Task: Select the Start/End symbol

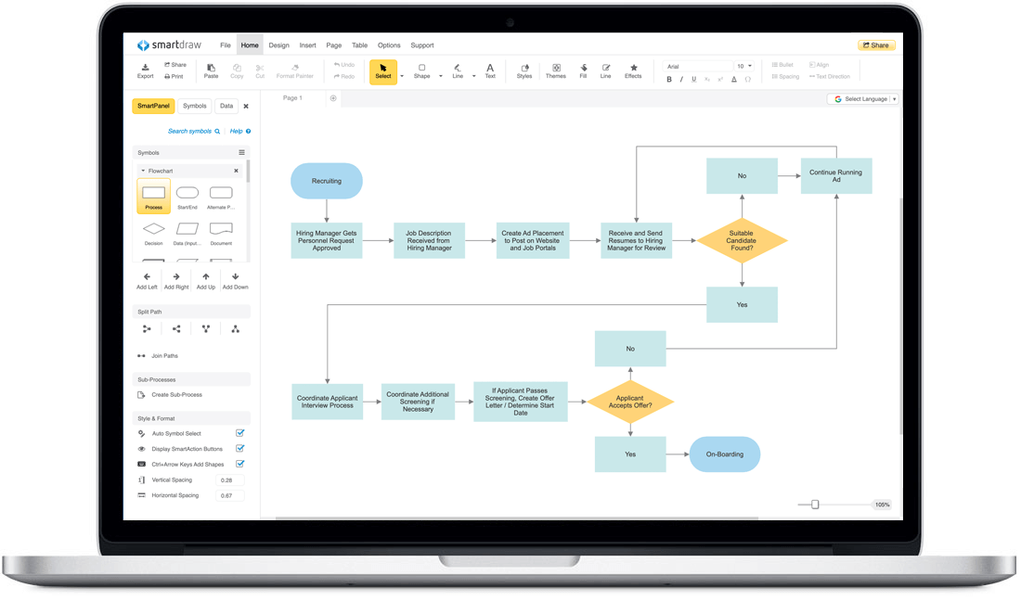Action: 187,197
